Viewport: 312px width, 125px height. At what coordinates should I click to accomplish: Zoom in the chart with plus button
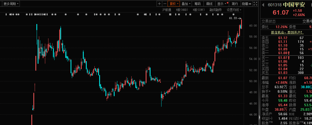(159, 4)
